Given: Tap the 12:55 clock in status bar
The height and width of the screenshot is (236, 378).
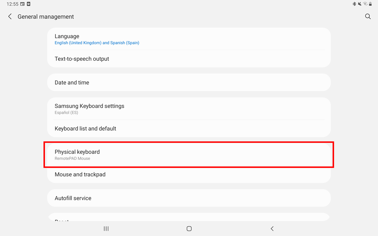Looking at the screenshot, I should click(x=12, y=4).
